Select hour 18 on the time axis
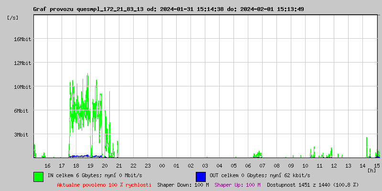 tap(76, 165)
